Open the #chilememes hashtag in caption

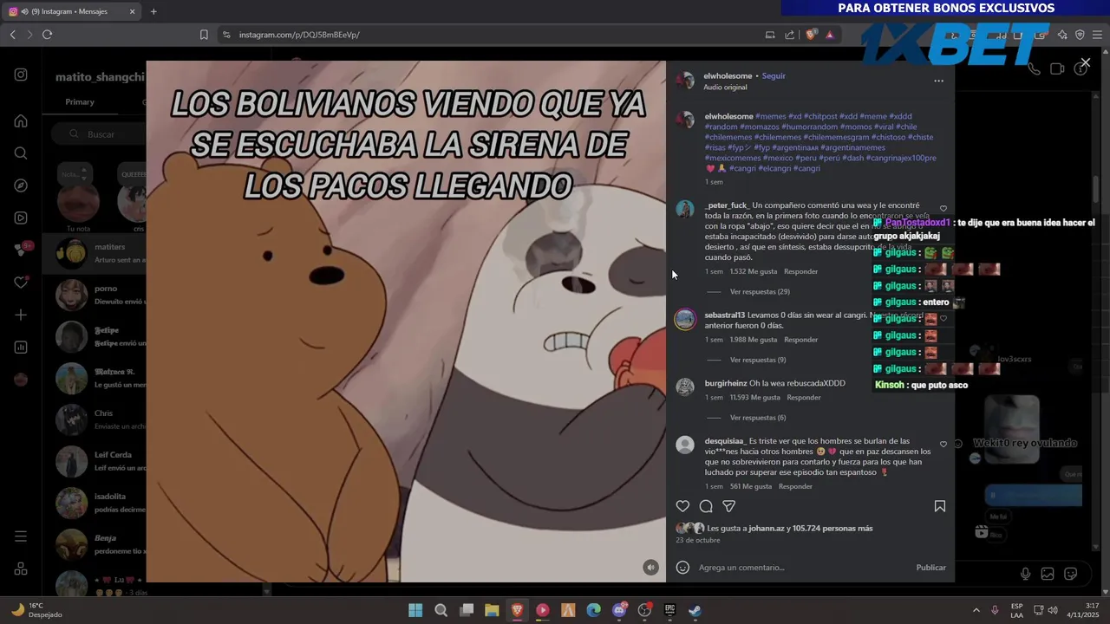pos(729,137)
